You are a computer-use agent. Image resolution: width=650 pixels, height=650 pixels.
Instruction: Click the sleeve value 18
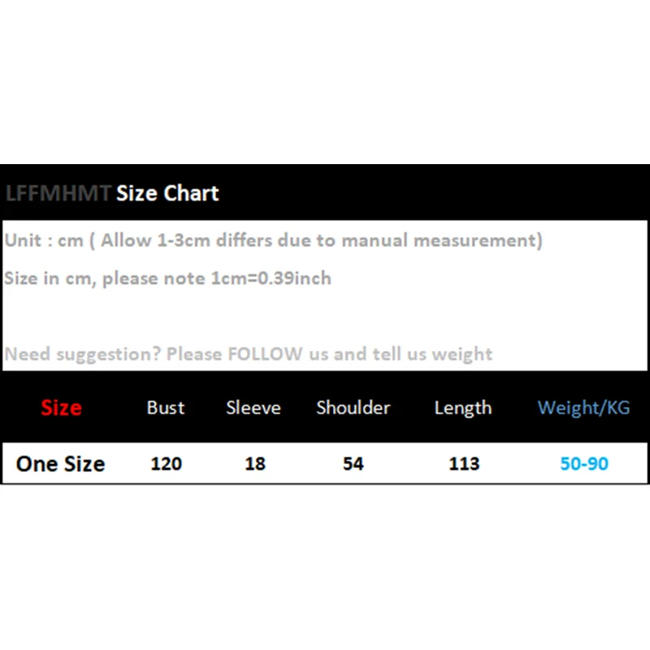(x=255, y=464)
